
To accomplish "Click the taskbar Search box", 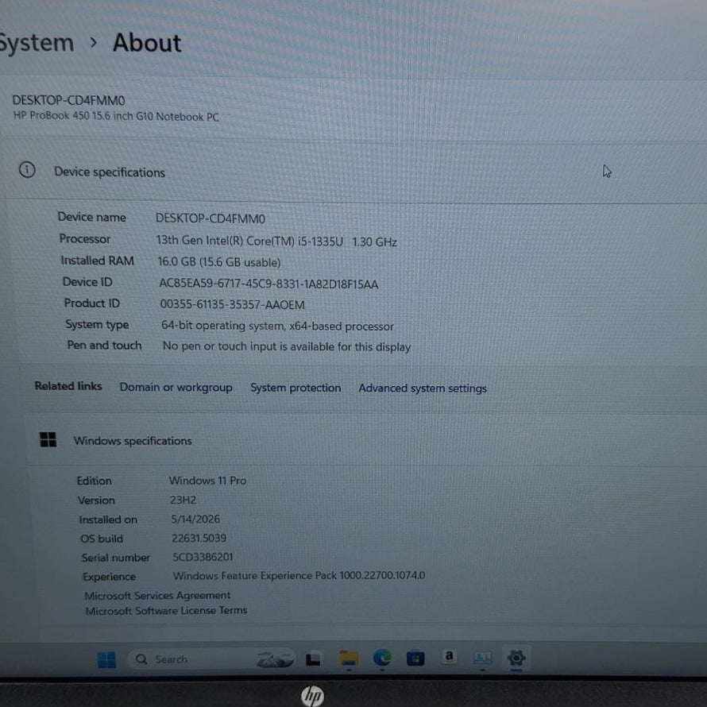I will 212,659.
